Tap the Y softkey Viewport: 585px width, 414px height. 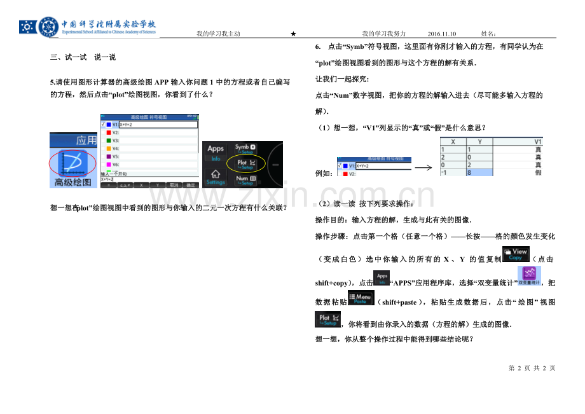[x=158, y=185]
